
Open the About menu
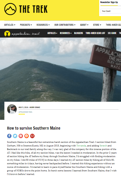coord(84,25)
